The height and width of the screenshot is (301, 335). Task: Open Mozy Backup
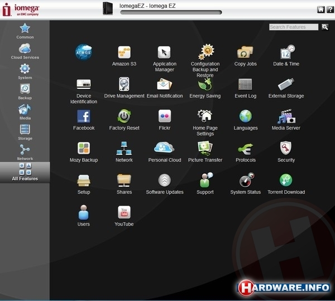click(x=84, y=152)
